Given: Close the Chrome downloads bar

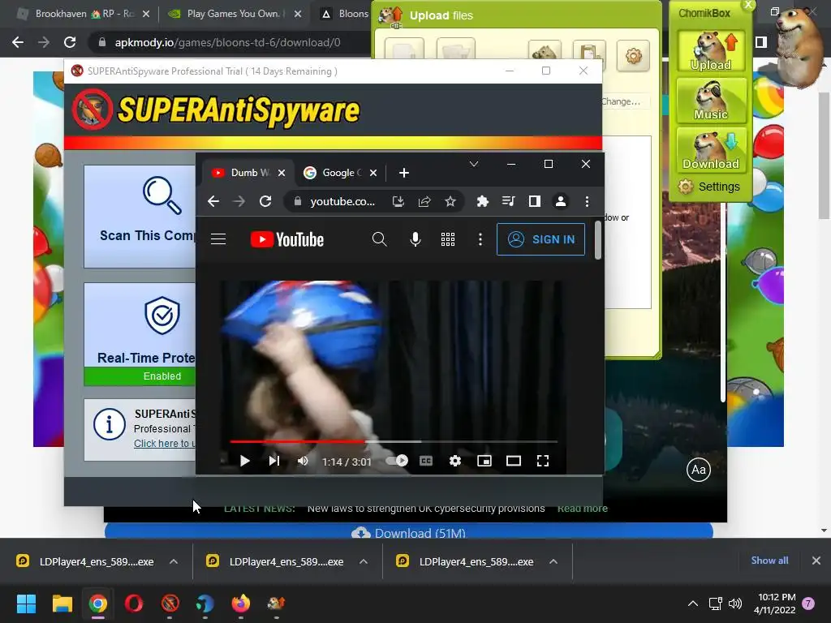Looking at the screenshot, I should [816, 561].
